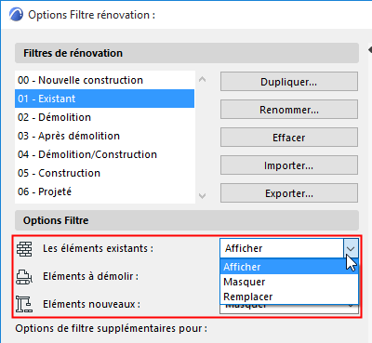Click the Exporter... button
The height and width of the screenshot is (343, 372).
click(x=289, y=193)
